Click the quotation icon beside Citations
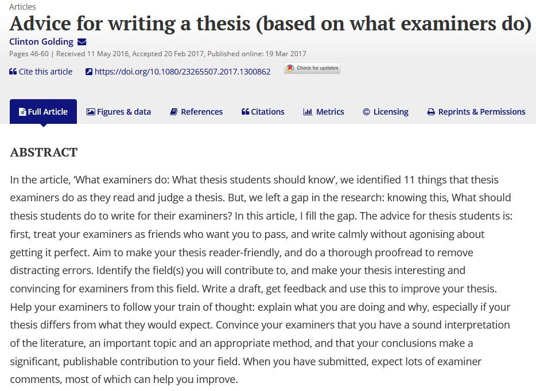This screenshot has width=536, height=391. [245, 112]
